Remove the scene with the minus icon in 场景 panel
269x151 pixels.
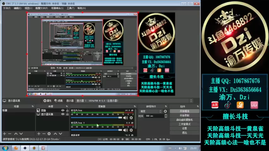[10, 134]
